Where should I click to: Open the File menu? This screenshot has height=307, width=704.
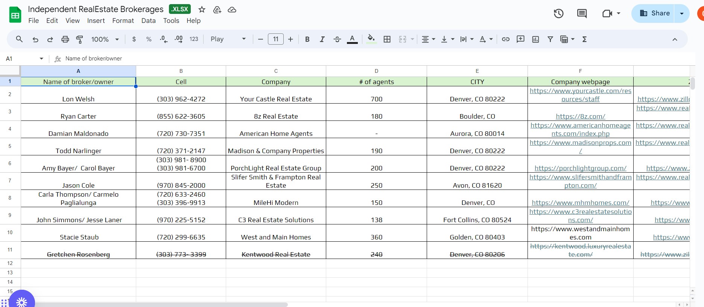click(33, 21)
